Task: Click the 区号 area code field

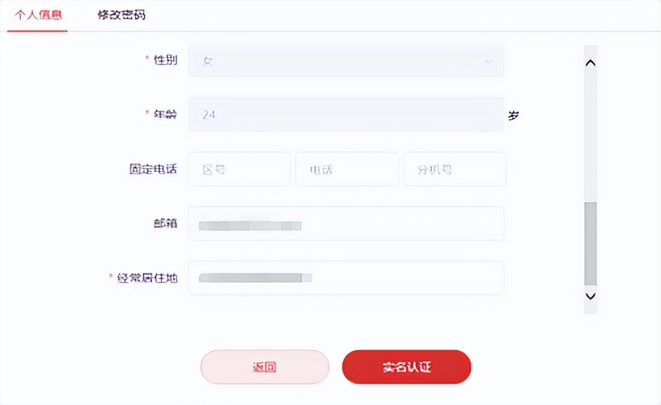Action: [239, 169]
